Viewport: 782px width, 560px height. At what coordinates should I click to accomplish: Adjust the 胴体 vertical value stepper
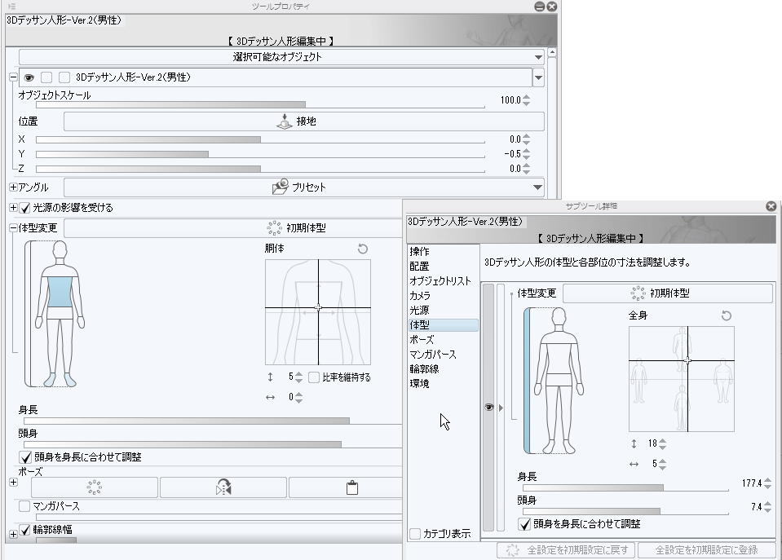point(298,377)
